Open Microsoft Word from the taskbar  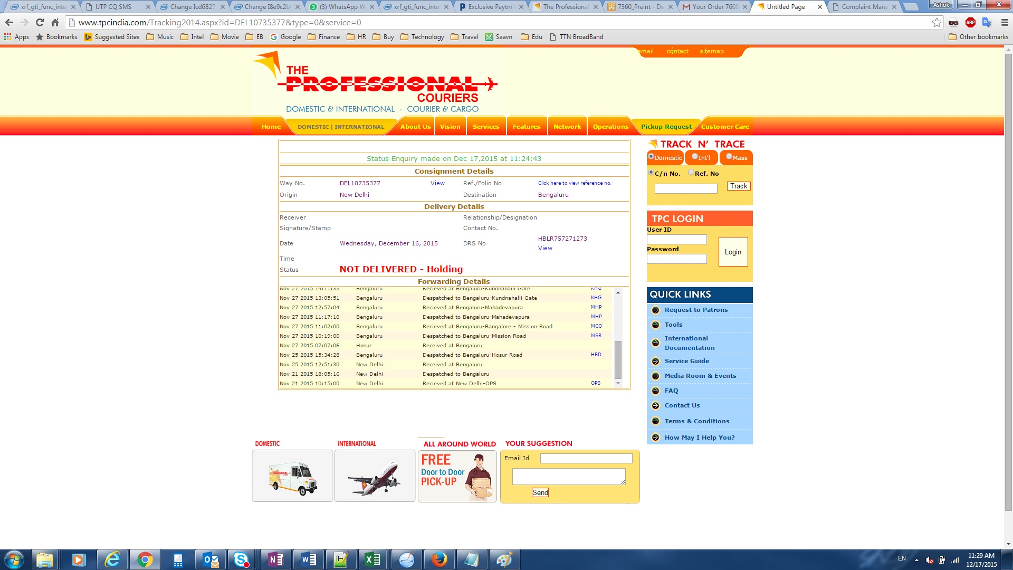[308, 559]
